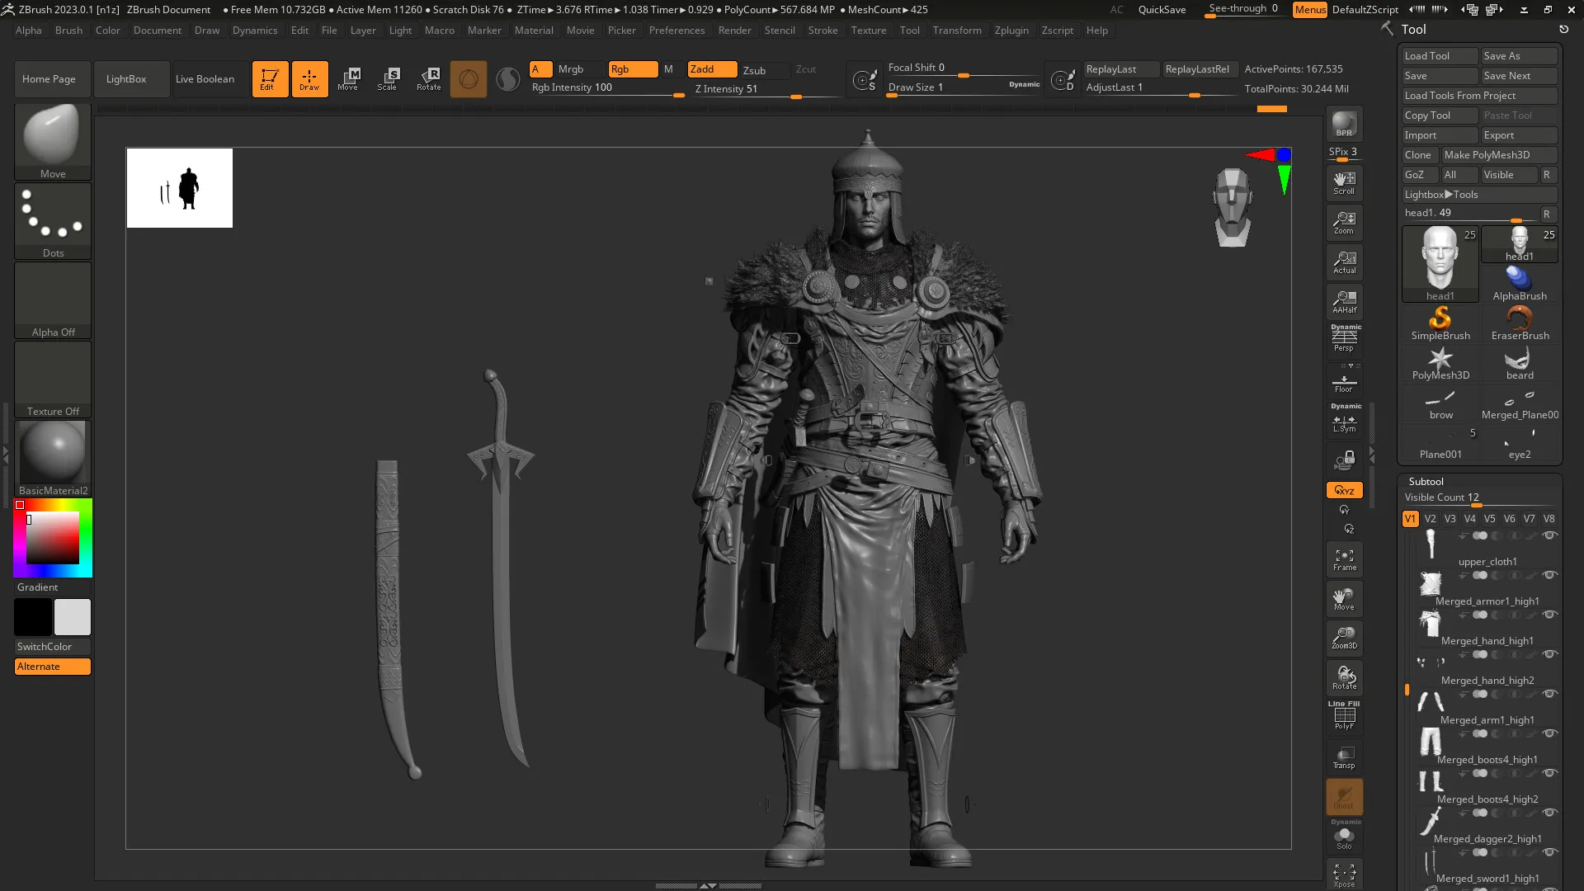The image size is (1584, 891).
Task: Activate the Scale transform tool
Action: [x=388, y=79]
